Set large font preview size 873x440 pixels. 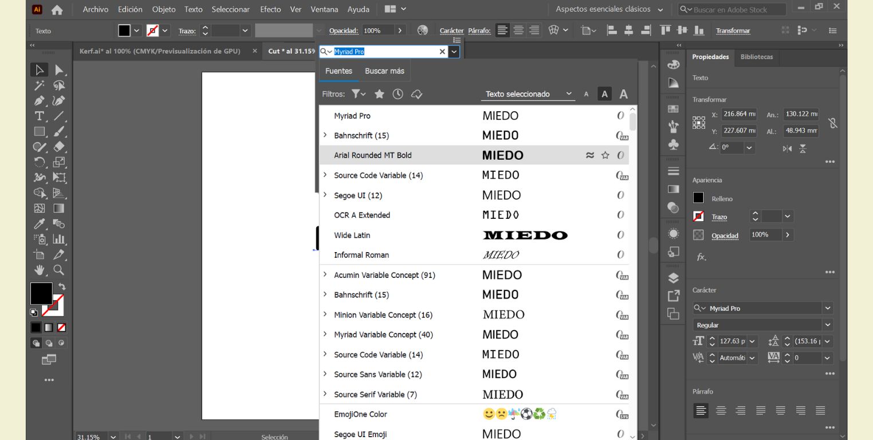[624, 95]
